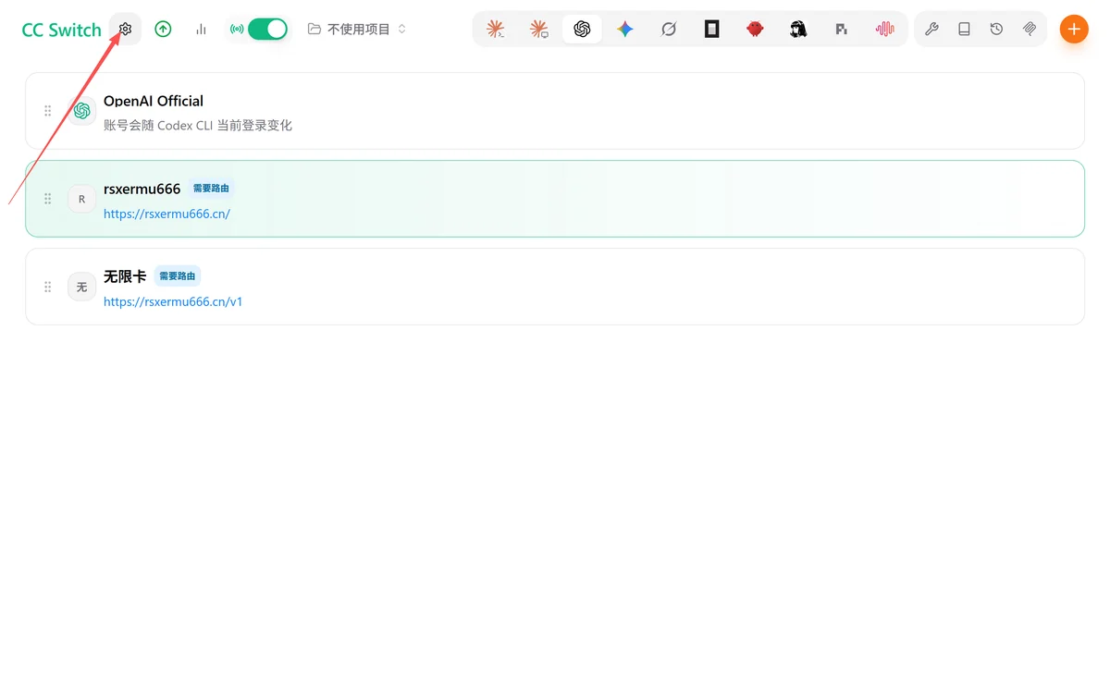Grab the OpenAI Official drag handle
Viewport: 1110px width, 698px height.
pos(48,111)
